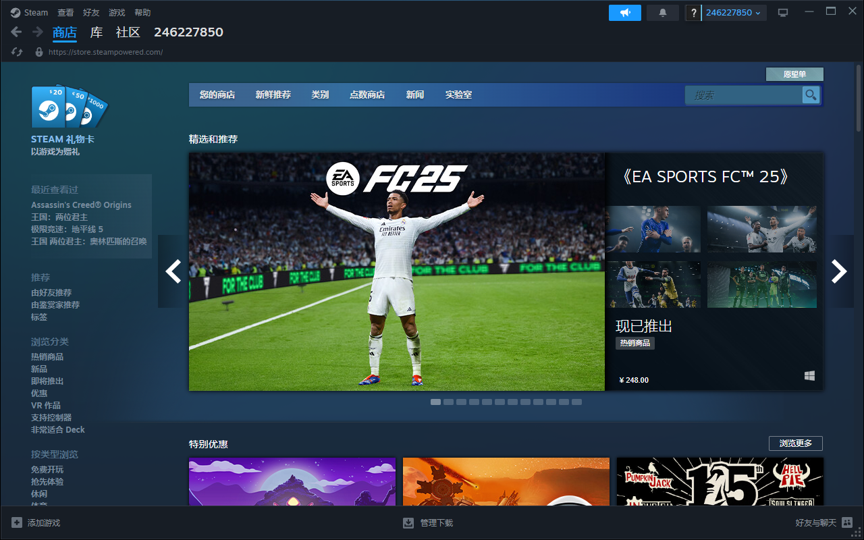Click the magnifier search icon in store bar
This screenshot has height=540, width=864.
(811, 95)
